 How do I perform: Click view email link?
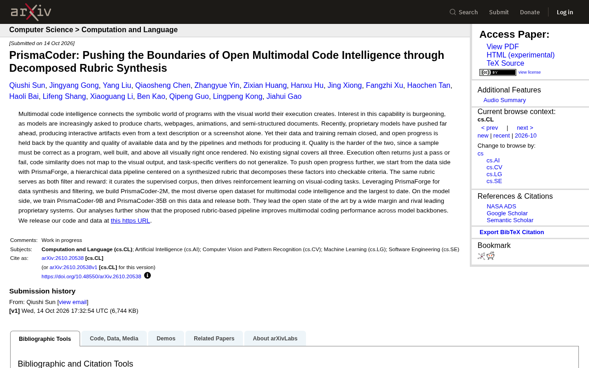coord(73,302)
